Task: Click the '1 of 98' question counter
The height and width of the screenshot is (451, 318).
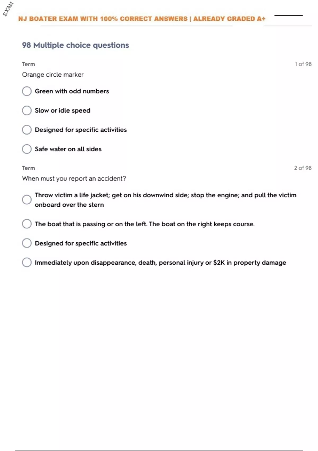Action: (303, 64)
